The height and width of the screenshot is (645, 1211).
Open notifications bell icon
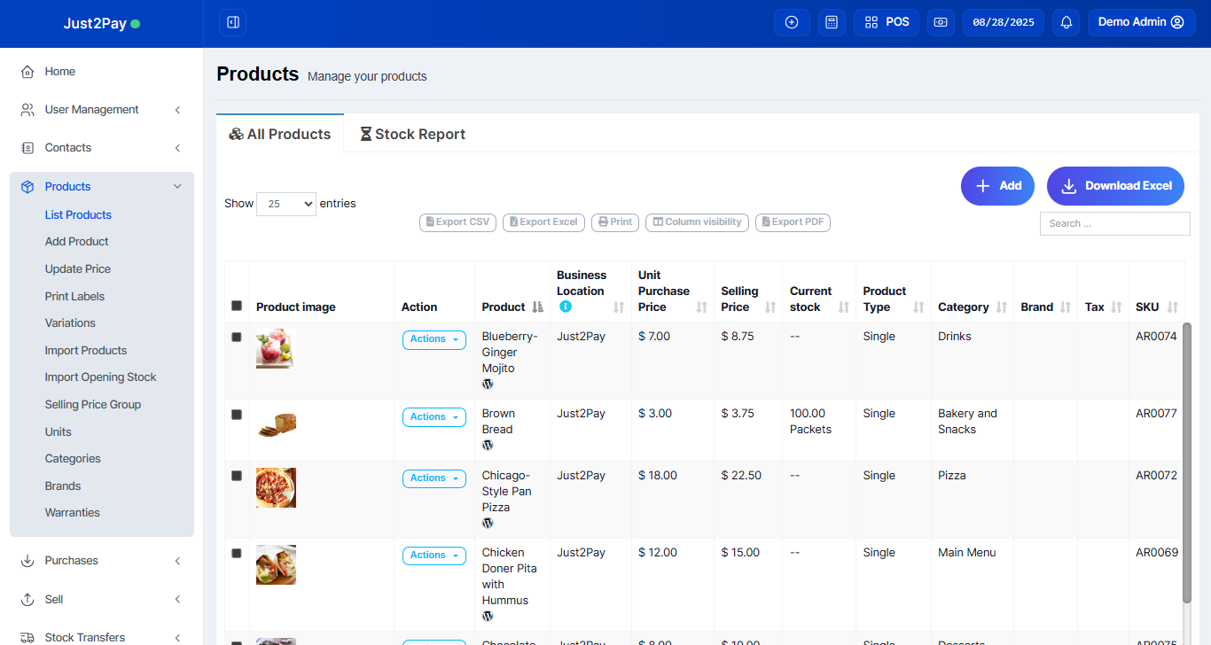(1066, 22)
